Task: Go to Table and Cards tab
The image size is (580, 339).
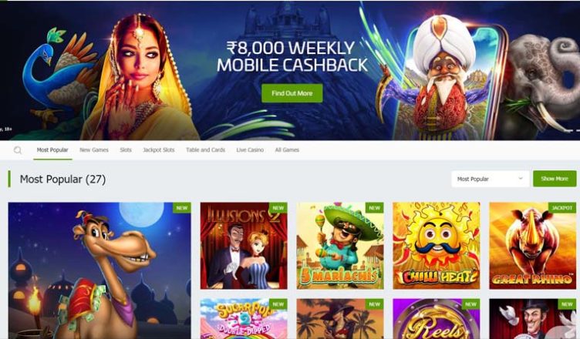Action: [206, 149]
